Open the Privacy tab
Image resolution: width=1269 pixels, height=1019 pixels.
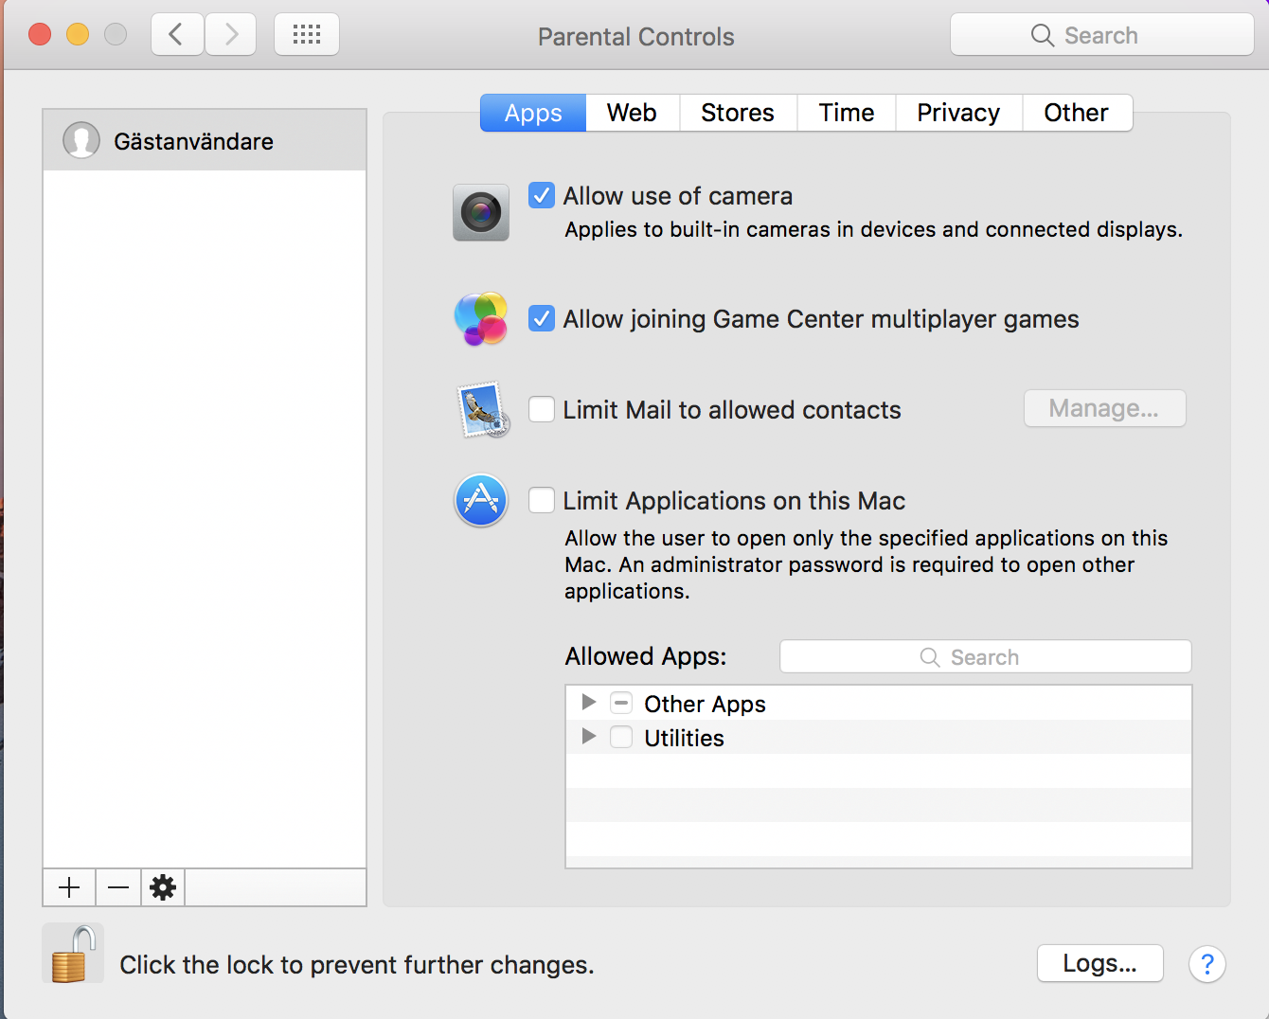958,113
